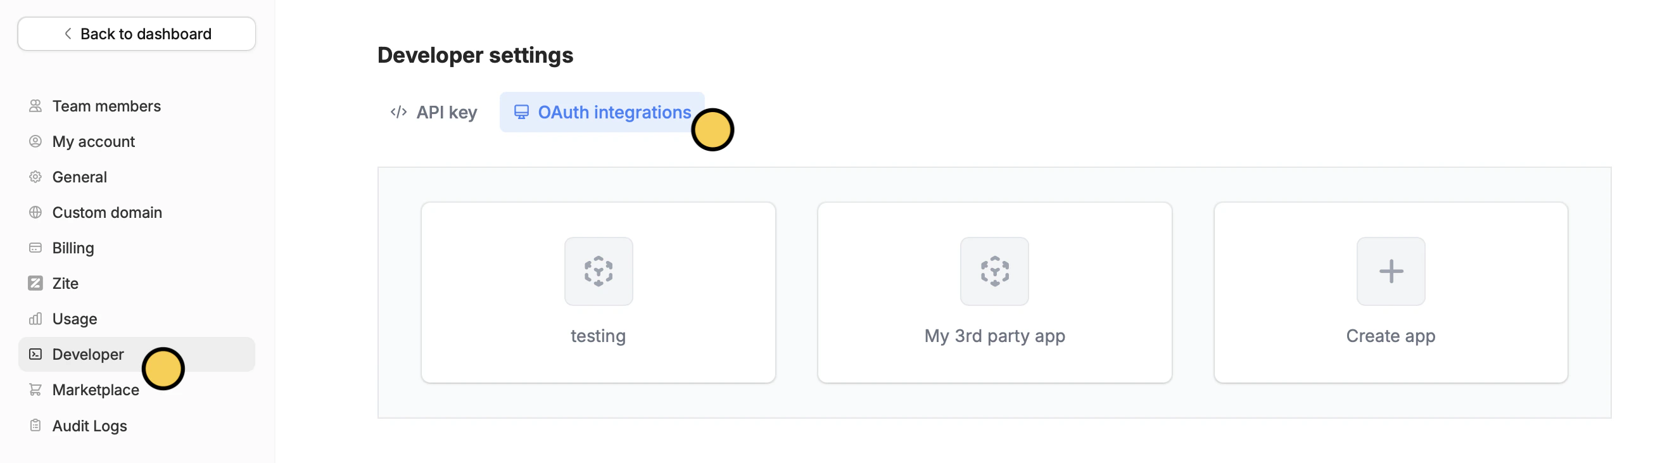This screenshot has width=1679, height=463.
Task: Click the Marketplace cart icon
Action: (35, 390)
